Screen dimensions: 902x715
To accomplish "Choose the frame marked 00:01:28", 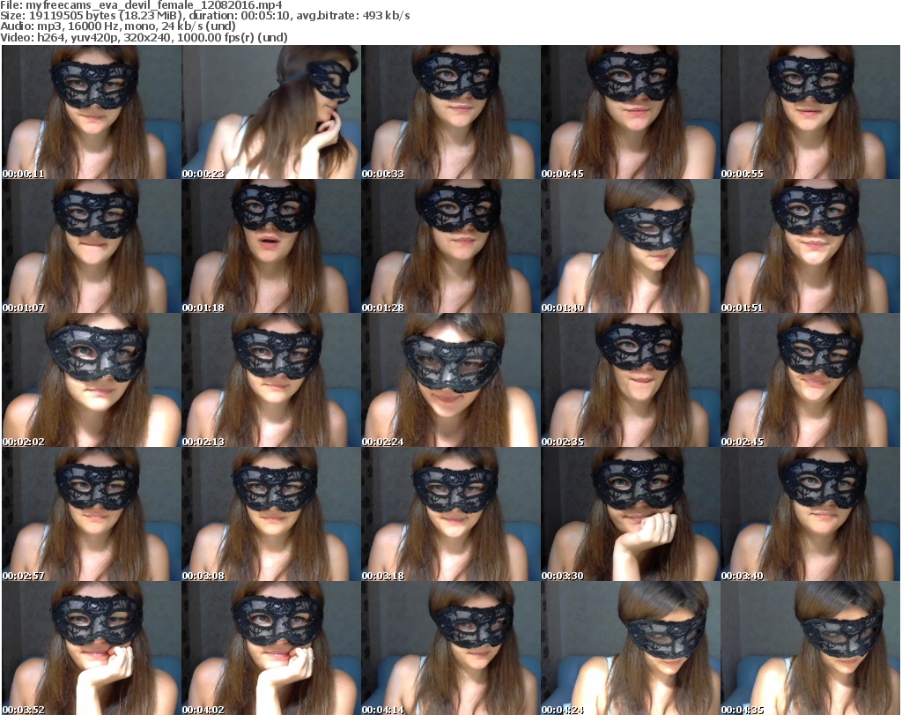I will 450,246.
